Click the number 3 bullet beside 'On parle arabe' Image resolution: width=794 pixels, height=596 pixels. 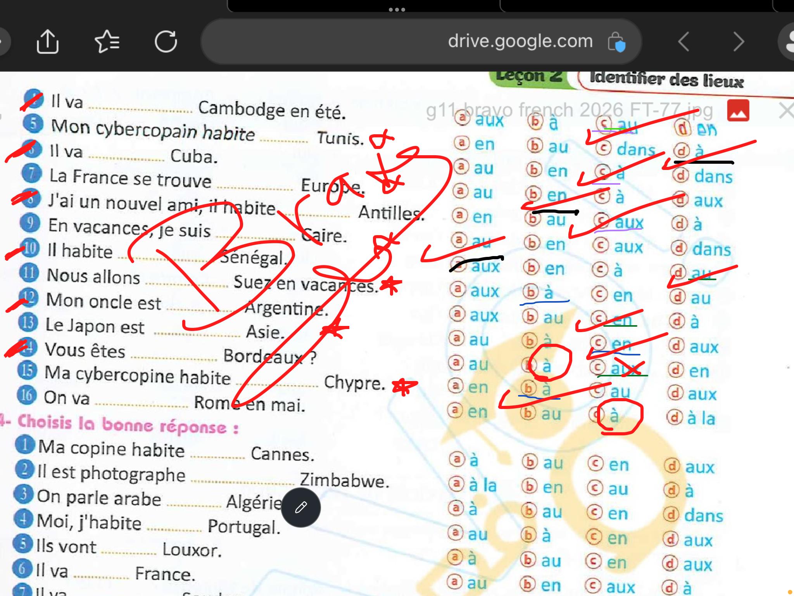pos(23,494)
